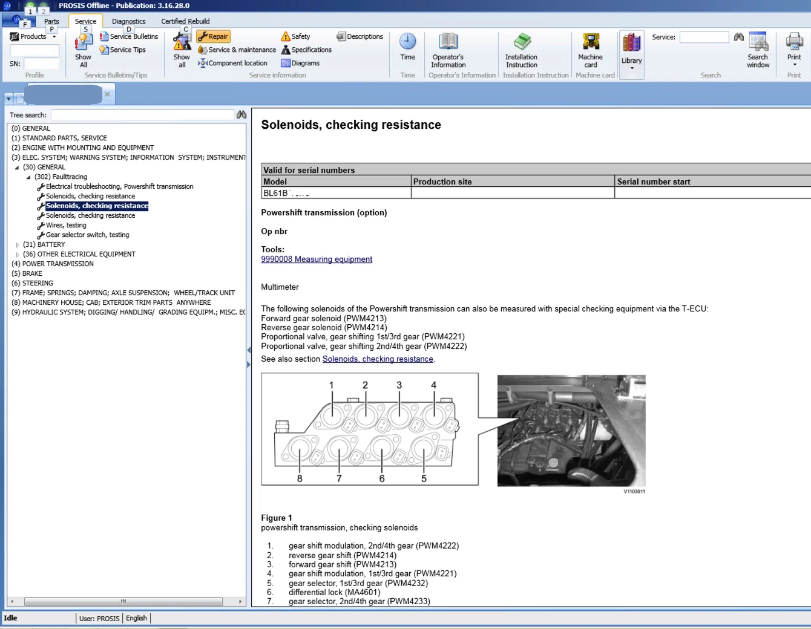This screenshot has width=811, height=629.
Task: Follow the Solenoids, checking resistance link
Action: (x=378, y=359)
